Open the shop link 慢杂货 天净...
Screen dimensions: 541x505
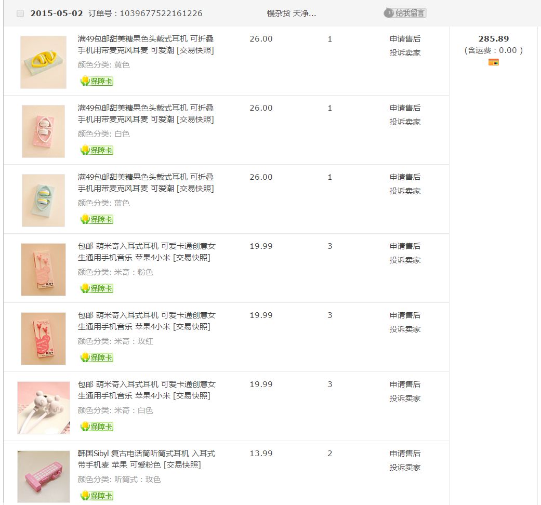point(291,14)
